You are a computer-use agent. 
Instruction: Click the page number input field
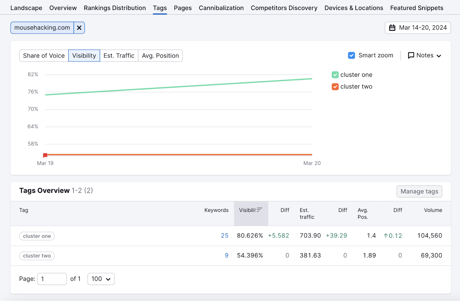tap(52, 279)
